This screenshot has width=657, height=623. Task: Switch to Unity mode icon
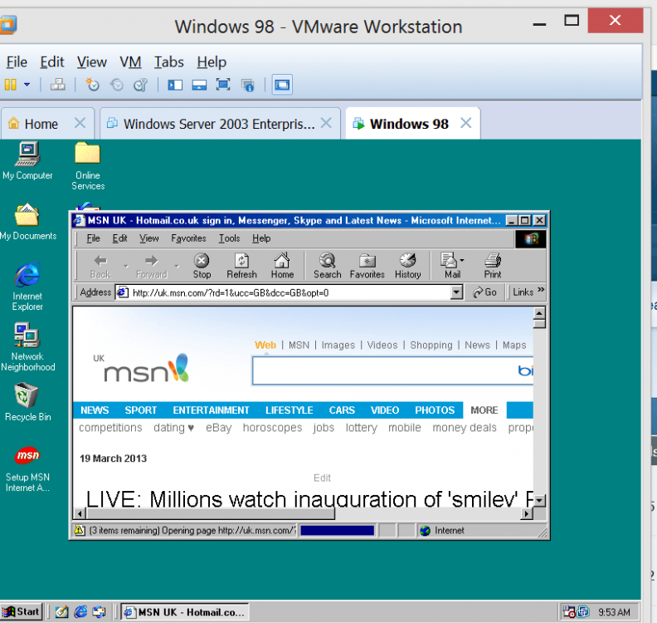[x=248, y=86]
